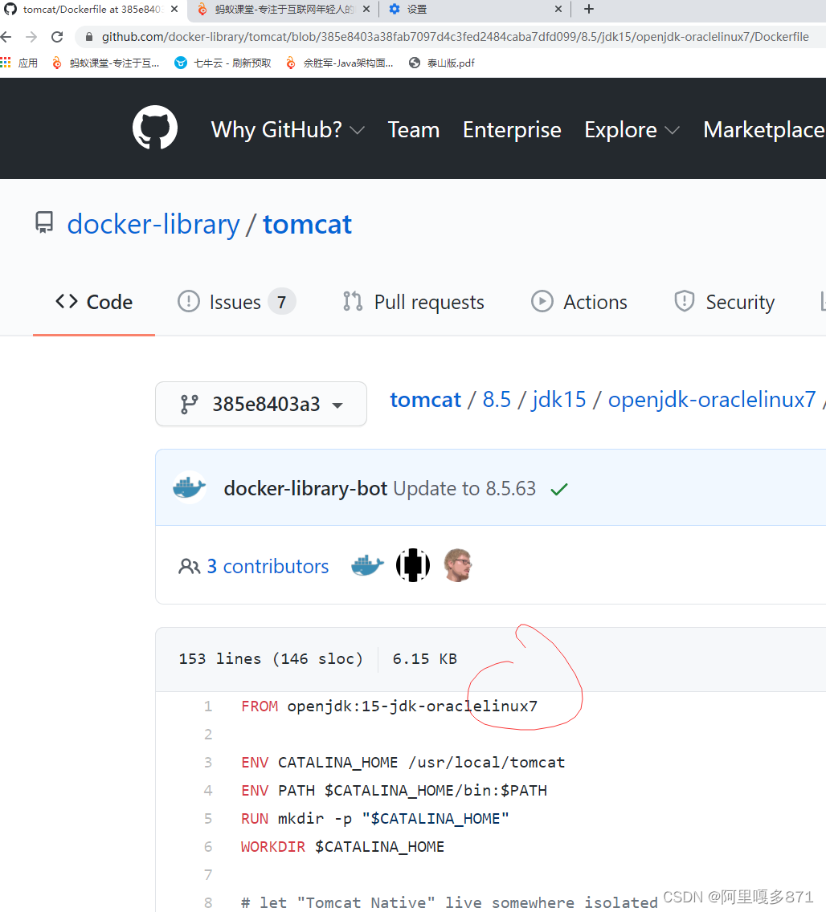This screenshot has width=826, height=912.
Task: View the site lock security icon
Action: click(88, 37)
